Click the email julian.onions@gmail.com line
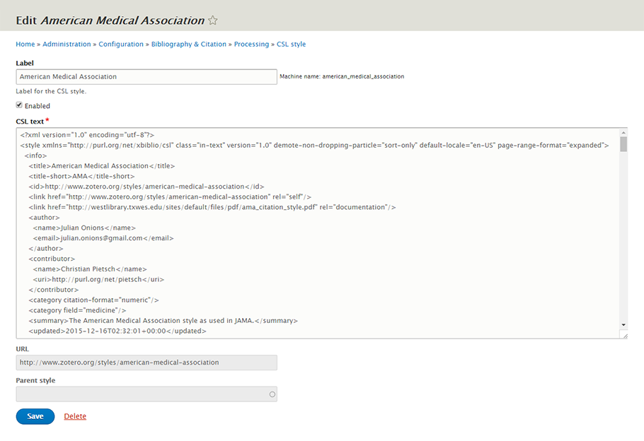Image resolution: width=644 pixels, height=441 pixels. coord(103,238)
